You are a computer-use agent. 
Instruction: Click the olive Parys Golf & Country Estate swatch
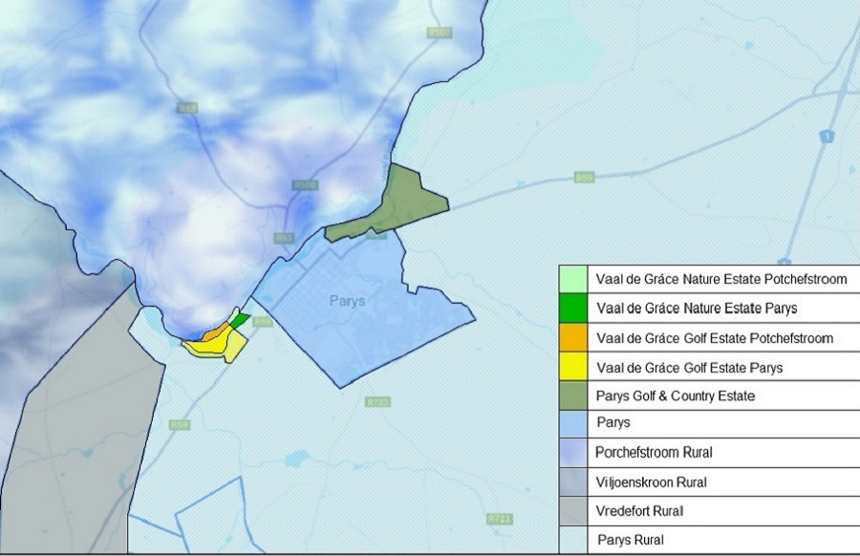tap(572, 396)
